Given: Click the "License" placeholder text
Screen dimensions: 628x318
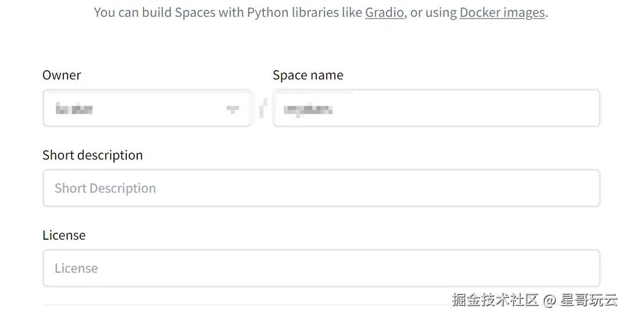Looking at the screenshot, I should click(76, 268).
